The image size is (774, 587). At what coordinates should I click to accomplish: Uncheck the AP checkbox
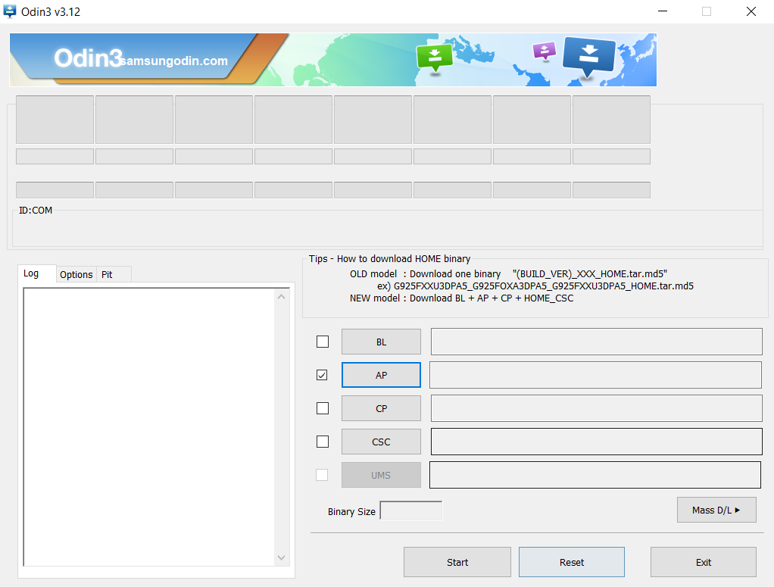322,375
